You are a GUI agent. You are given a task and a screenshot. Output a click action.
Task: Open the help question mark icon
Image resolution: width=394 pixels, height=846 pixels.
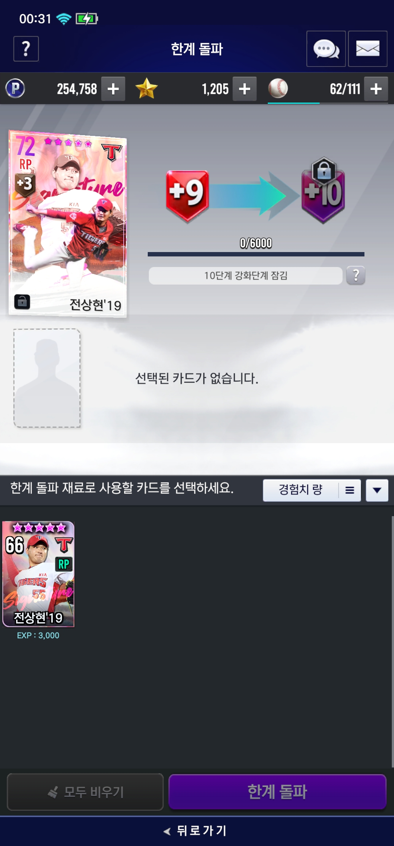pos(26,49)
